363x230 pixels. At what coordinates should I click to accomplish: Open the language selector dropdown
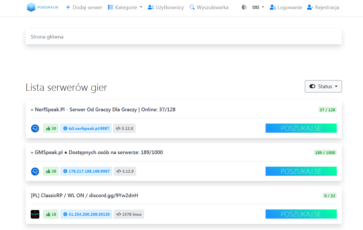click(x=258, y=7)
